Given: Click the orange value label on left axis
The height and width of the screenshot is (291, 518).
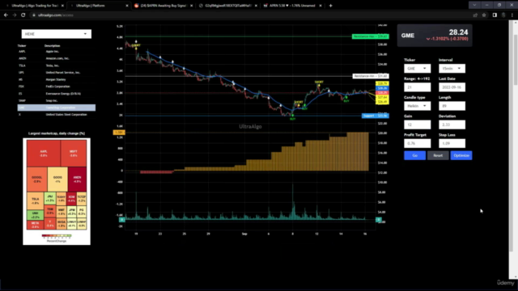Looking at the screenshot, I should [119, 133].
